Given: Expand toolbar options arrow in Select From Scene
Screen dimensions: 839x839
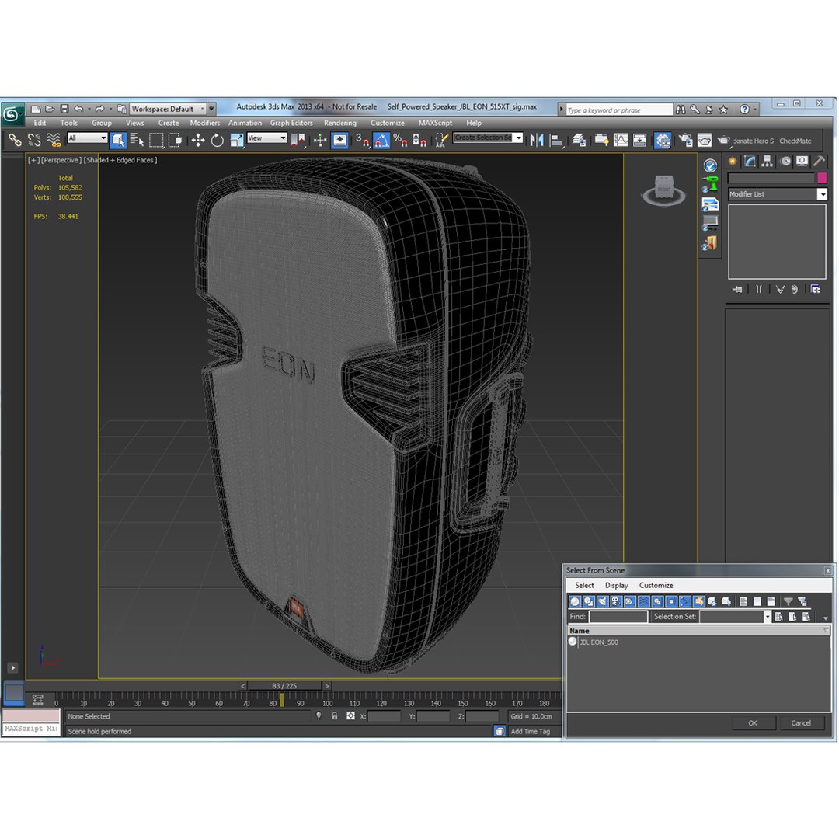Looking at the screenshot, I should click(826, 618).
